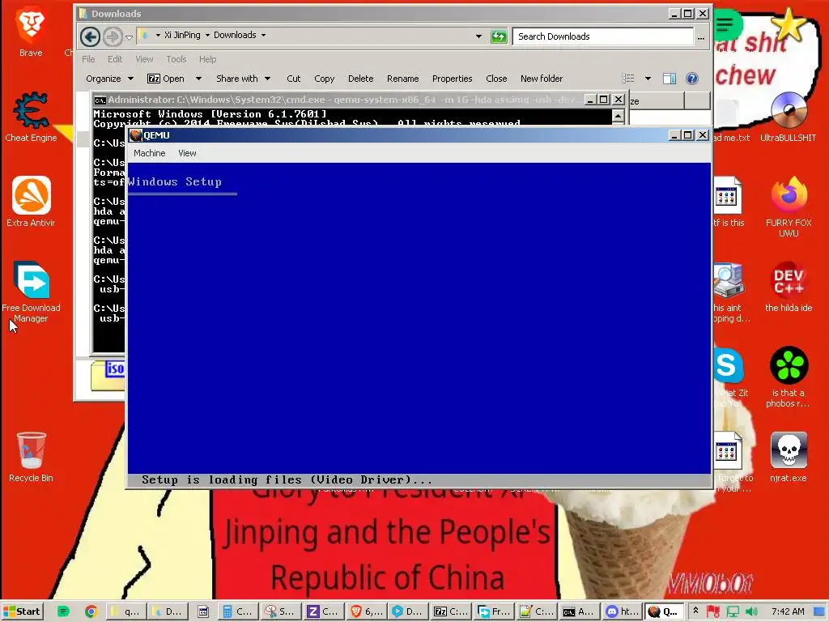
Task: Open njrat.exe skull icon
Action: (789, 456)
